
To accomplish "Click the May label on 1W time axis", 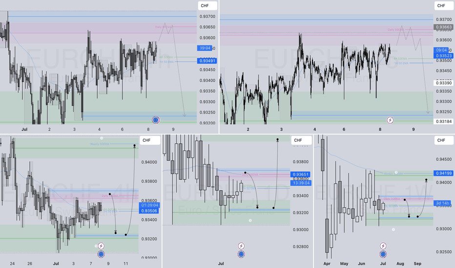I will coord(344,264).
